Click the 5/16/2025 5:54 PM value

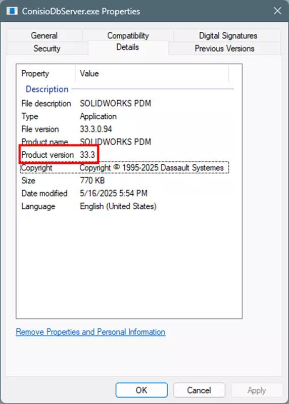click(x=114, y=193)
